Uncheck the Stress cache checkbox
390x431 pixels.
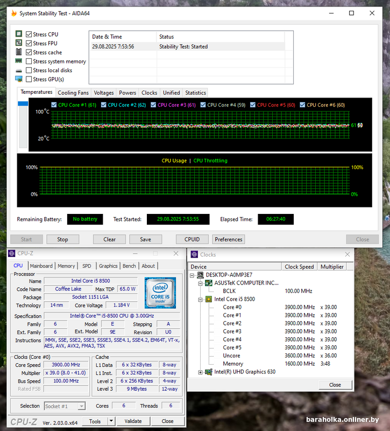29,52
